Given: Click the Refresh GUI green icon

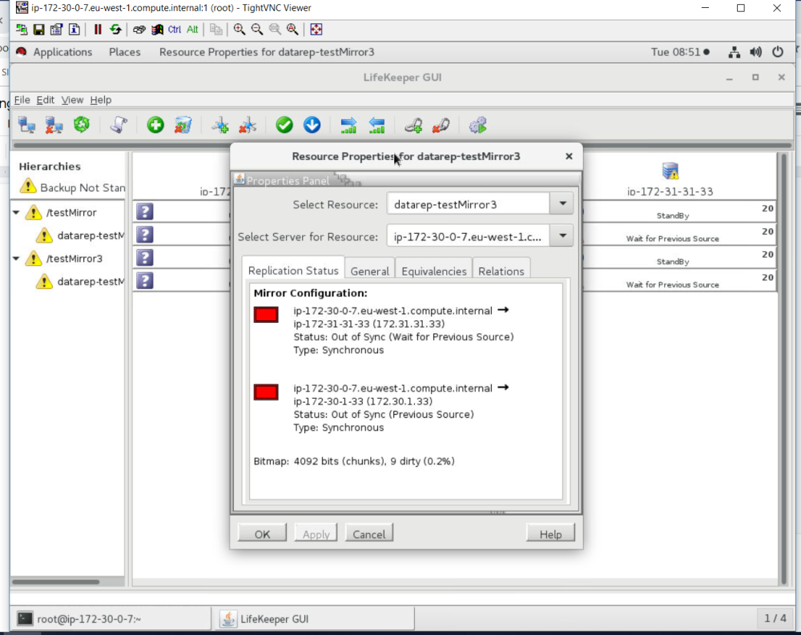Looking at the screenshot, I should [81, 125].
